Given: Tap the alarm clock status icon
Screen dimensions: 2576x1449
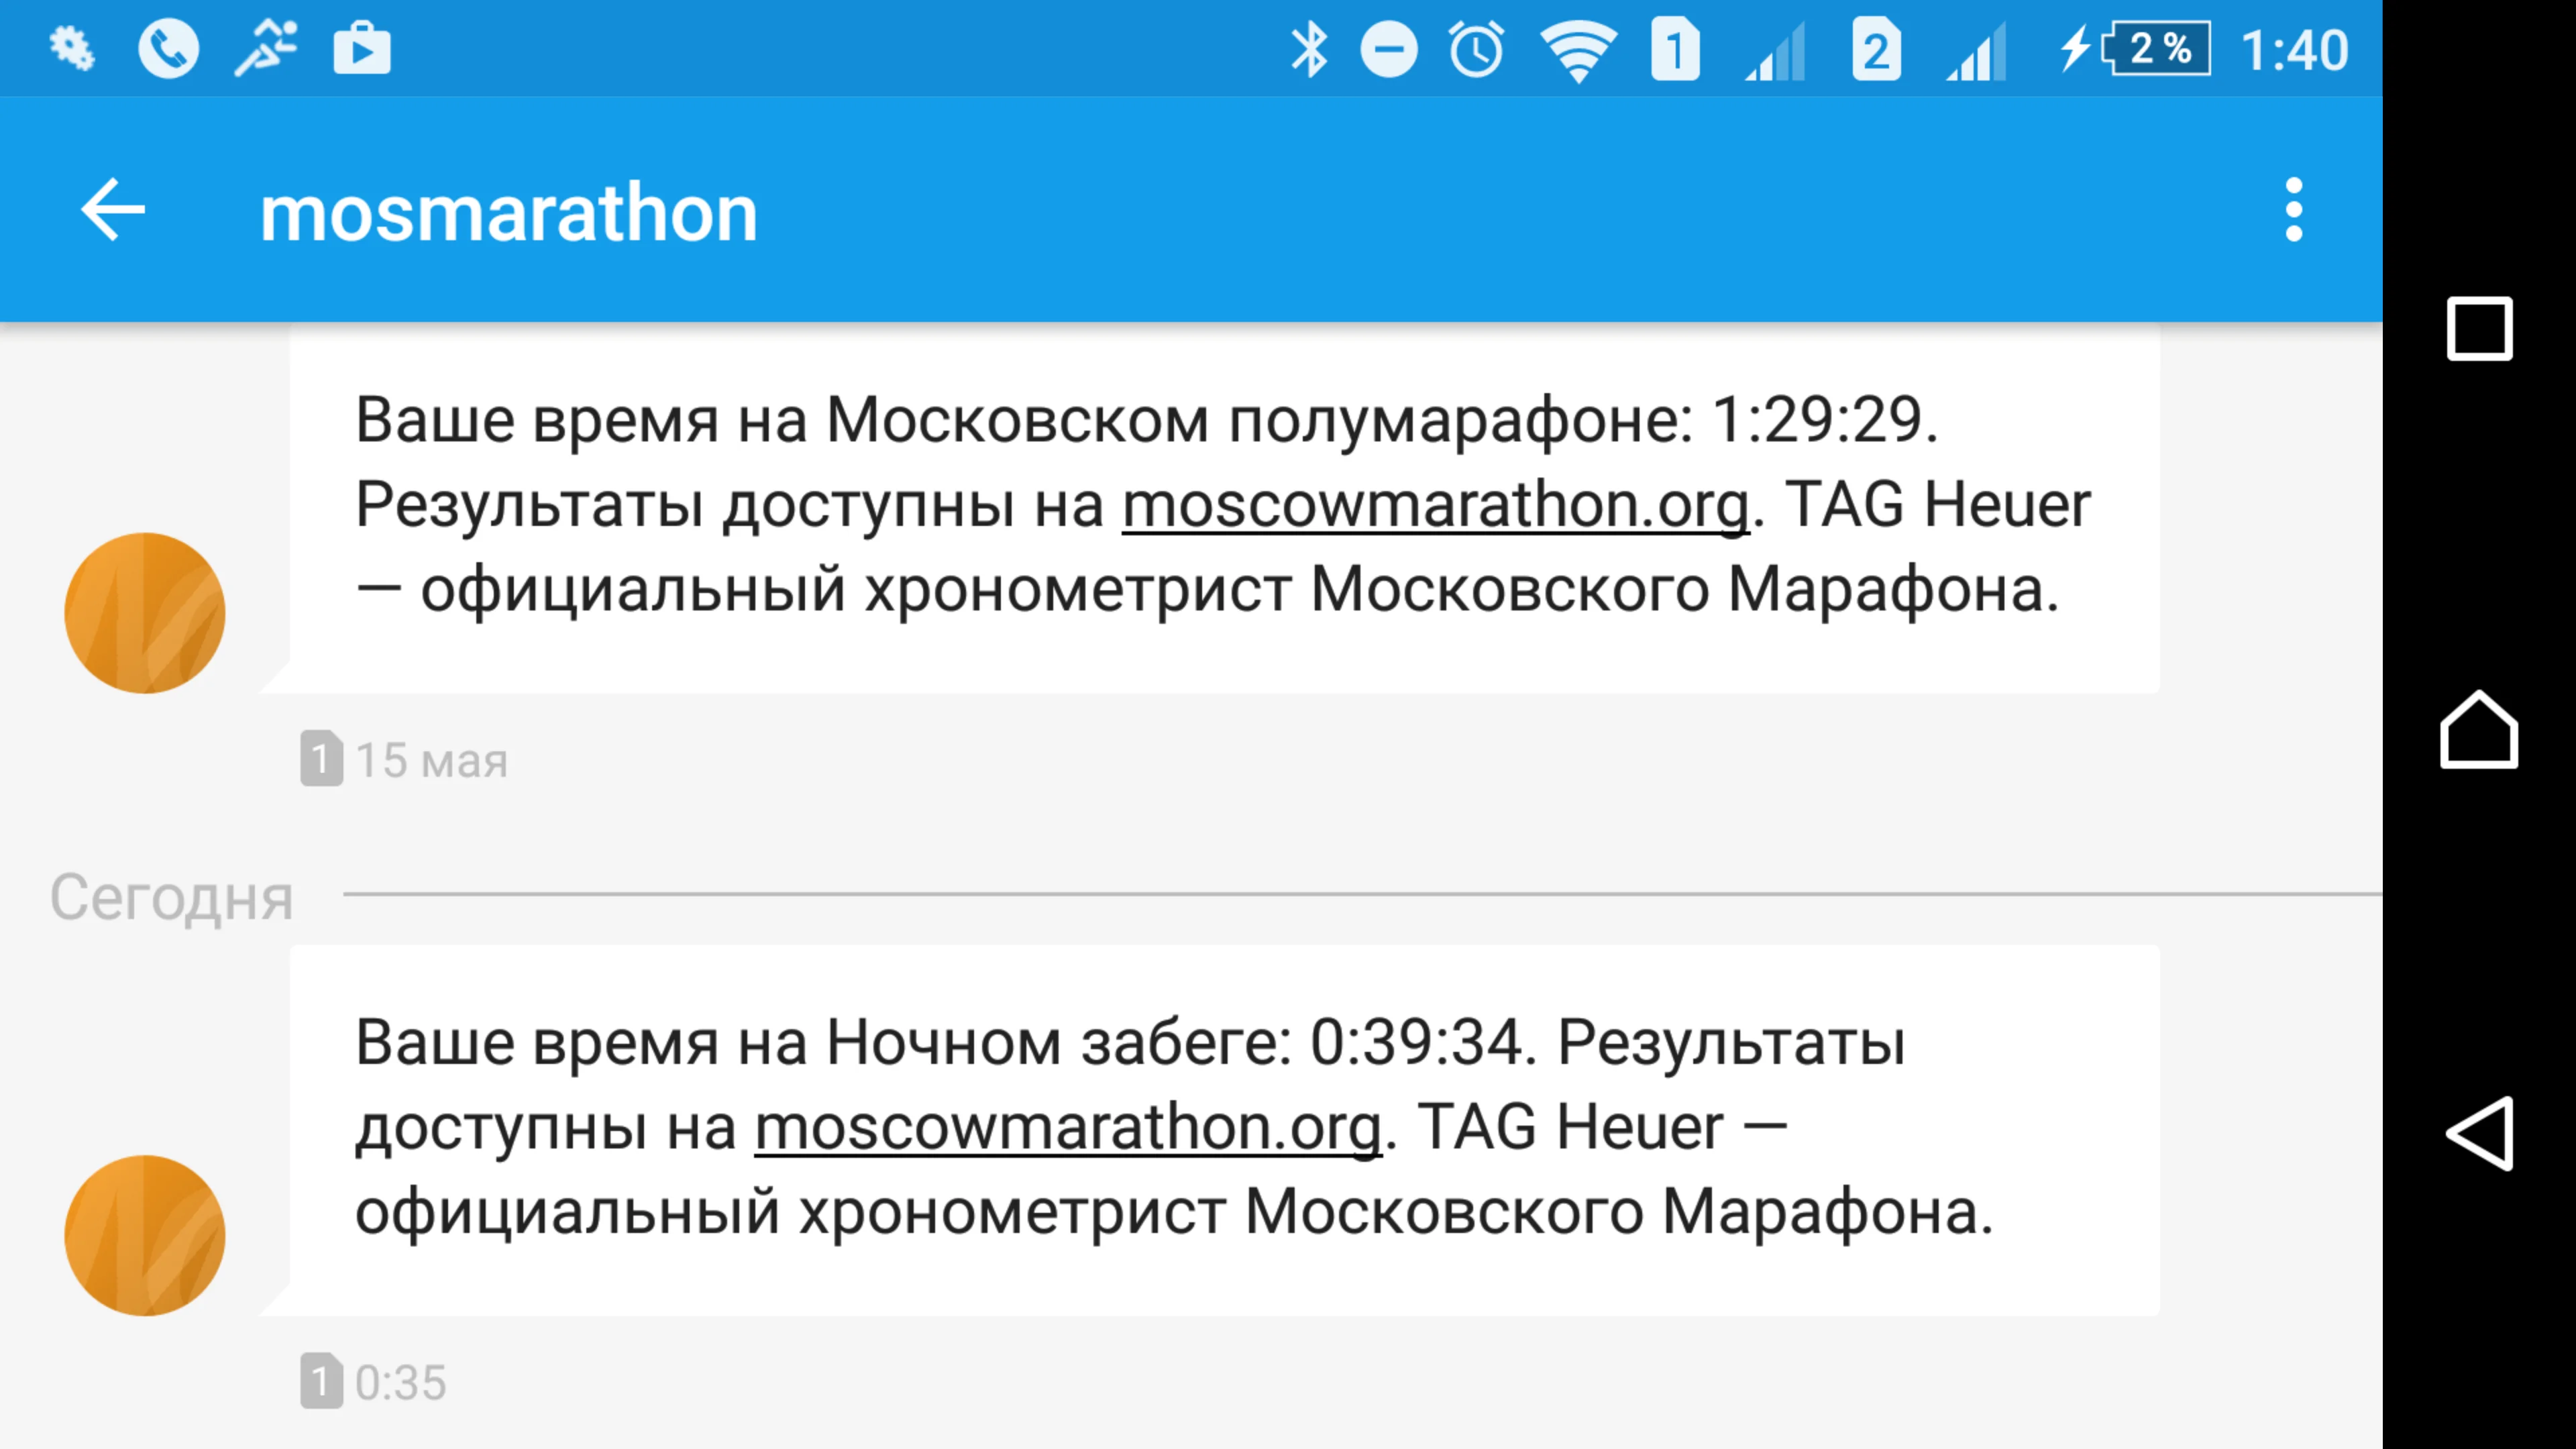Looking at the screenshot, I should [x=1476, y=49].
